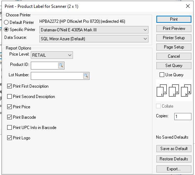Enable Print Second Description checkbox
Screen dimensions: 195x175
9,96
